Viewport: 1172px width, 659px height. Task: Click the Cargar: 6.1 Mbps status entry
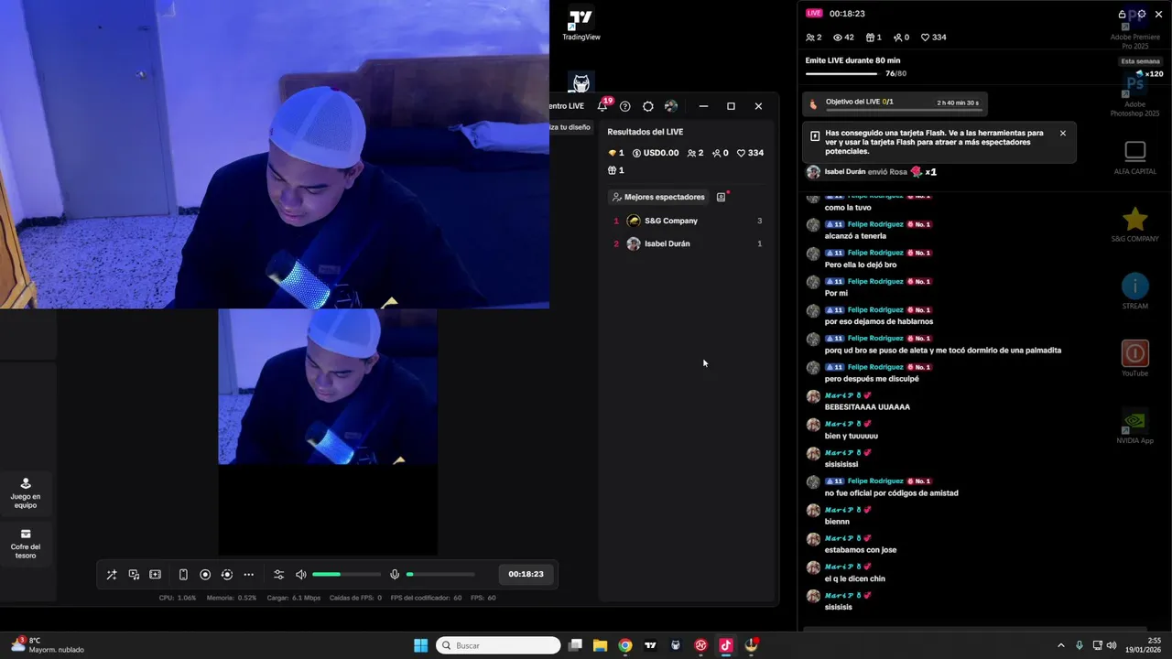coord(294,598)
